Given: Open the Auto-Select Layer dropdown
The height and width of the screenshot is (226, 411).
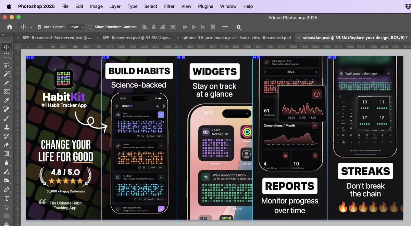Looking at the screenshot, I should (76, 27).
